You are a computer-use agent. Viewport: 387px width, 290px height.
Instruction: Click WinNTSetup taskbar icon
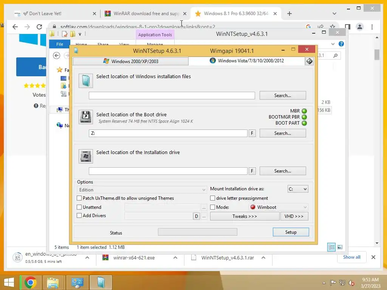coord(101,282)
